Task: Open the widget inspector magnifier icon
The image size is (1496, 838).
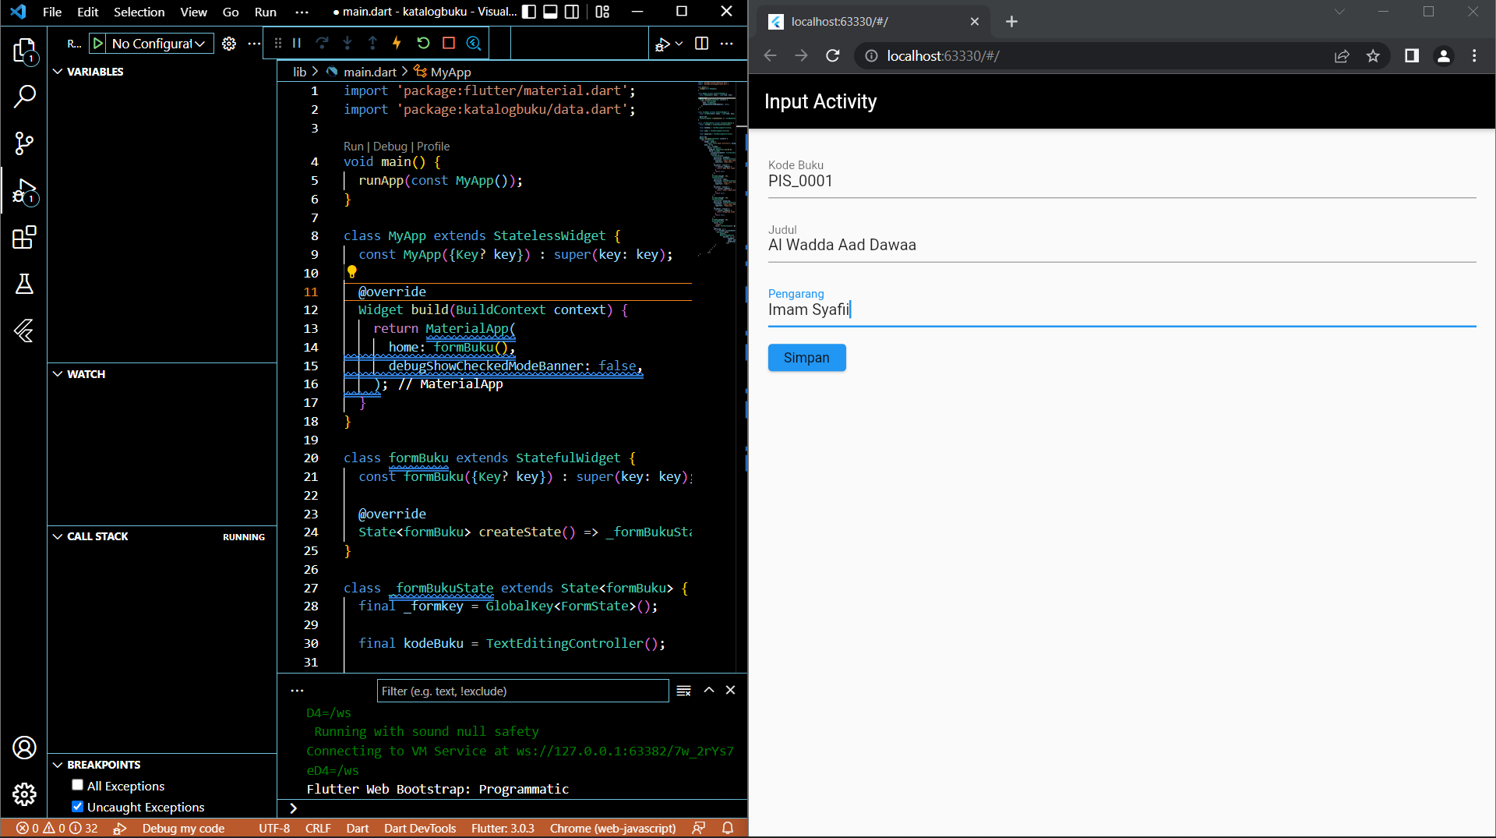Action: [475, 43]
